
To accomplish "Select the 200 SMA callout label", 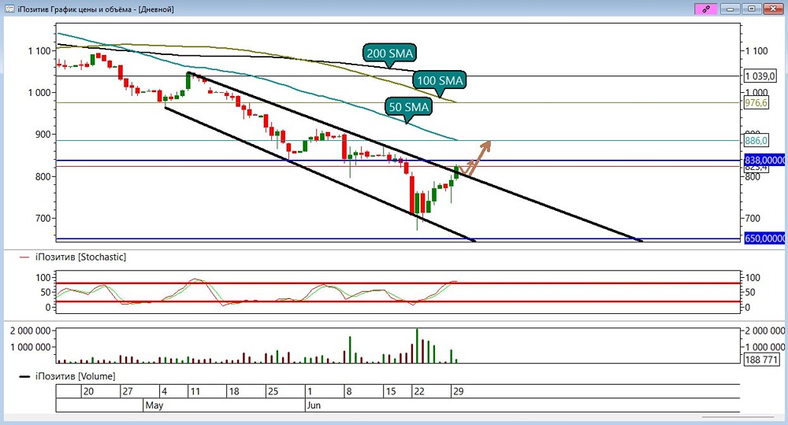I will (389, 54).
